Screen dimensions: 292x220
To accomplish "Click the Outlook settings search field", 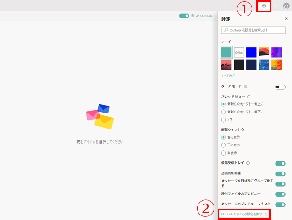I will (253, 30).
